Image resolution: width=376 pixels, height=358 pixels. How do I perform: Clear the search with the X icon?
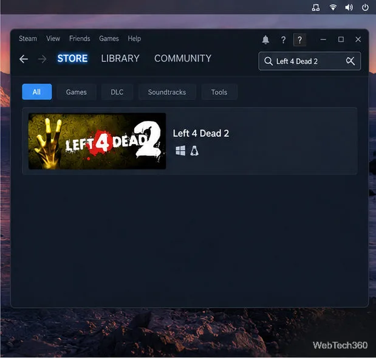tap(350, 61)
